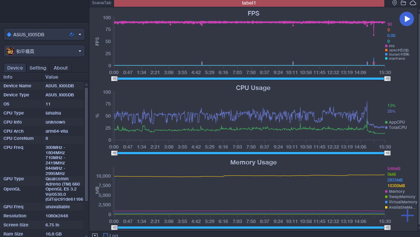Toggle the Log checkbox

coord(106,235)
